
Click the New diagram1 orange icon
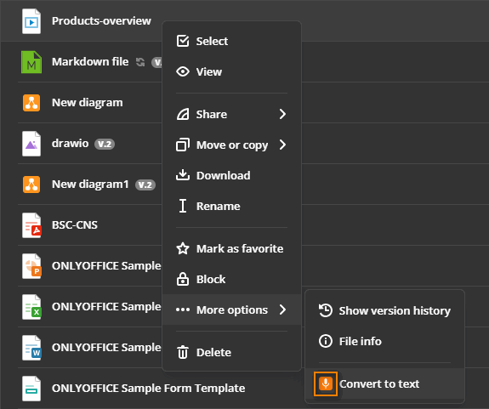click(x=31, y=185)
